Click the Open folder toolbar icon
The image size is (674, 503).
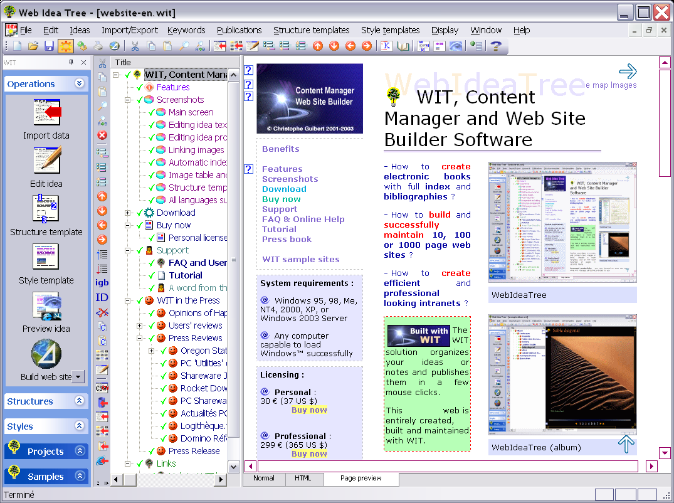33,46
